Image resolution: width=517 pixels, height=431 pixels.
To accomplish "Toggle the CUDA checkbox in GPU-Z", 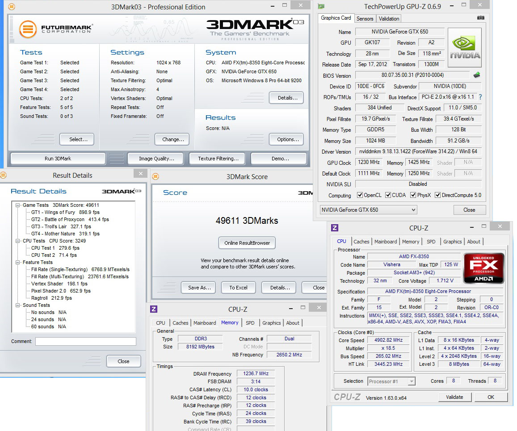I will click(x=388, y=195).
